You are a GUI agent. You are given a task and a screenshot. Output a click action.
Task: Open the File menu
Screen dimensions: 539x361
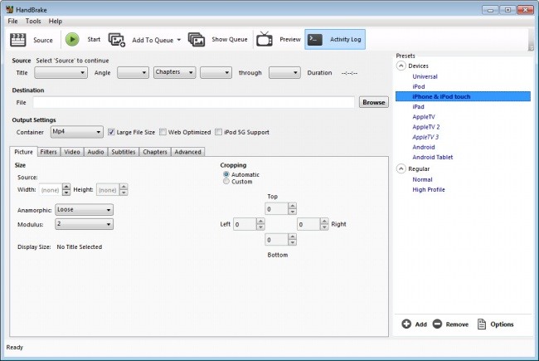coord(12,21)
